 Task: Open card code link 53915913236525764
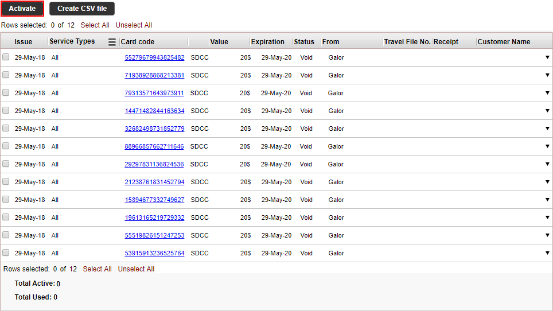[x=154, y=253]
